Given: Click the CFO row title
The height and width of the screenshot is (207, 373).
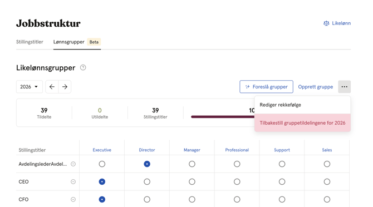Looking at the screenshot, I should coord(23,199).
